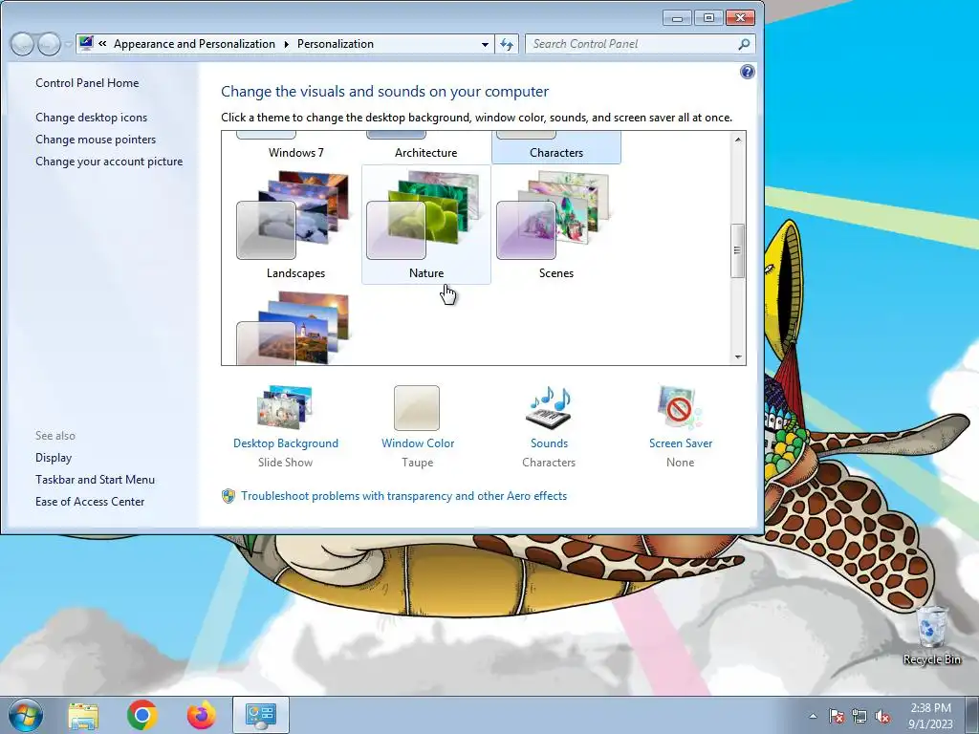Click the theme list scroll down arrow
Screen dimensions: 979x734
pos(738,357)
